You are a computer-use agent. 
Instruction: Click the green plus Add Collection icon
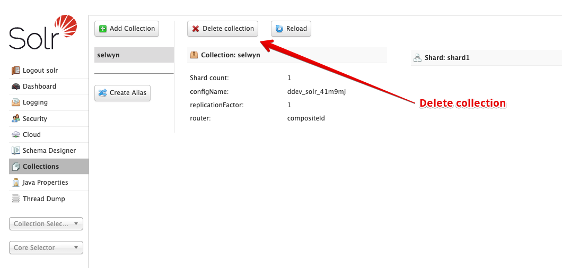click(x=103, y=29)
